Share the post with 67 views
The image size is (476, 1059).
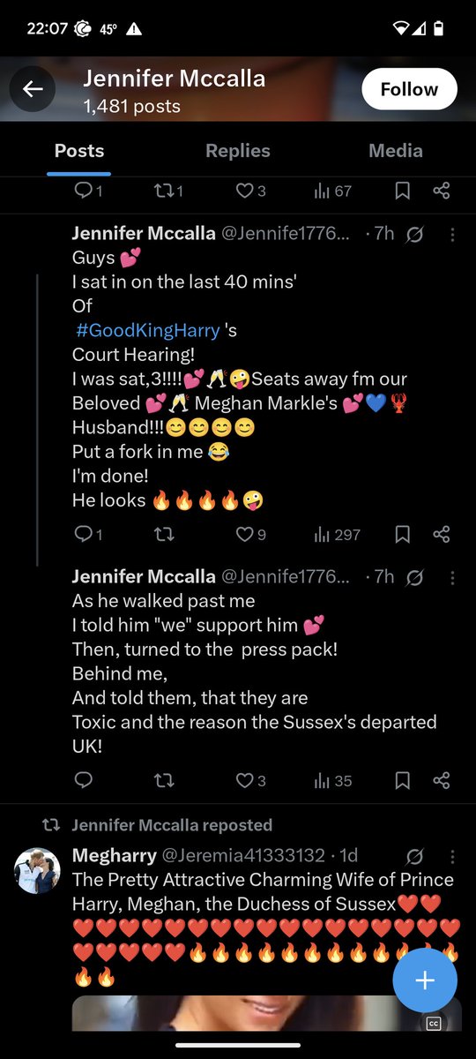coord(443,191)
